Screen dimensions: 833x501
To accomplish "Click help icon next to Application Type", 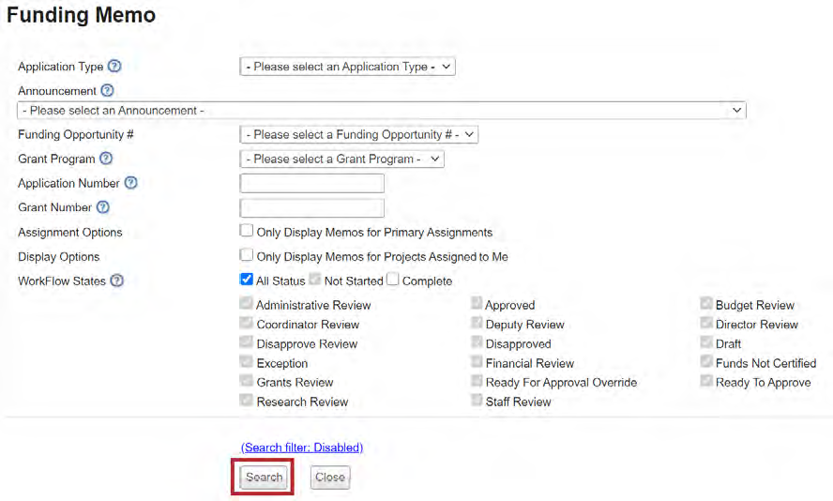I will tap(114, 67).
